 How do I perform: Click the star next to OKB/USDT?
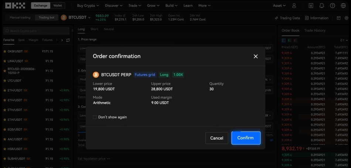pos(5,51)
